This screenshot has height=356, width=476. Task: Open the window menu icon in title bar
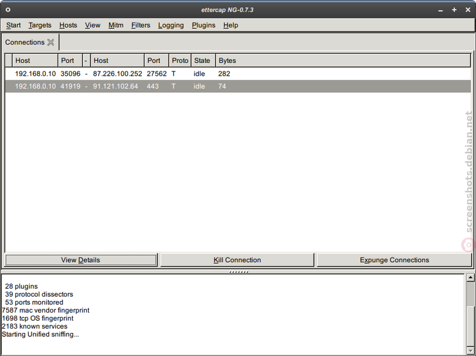pyautogui.click(x=8, y=10)
